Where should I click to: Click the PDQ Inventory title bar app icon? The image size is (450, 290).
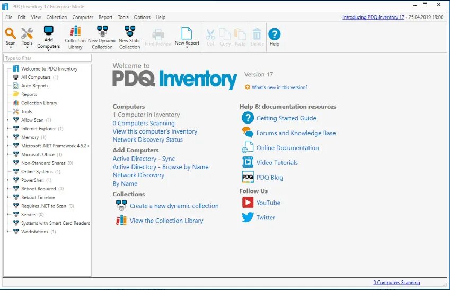(x=5, y=6)
